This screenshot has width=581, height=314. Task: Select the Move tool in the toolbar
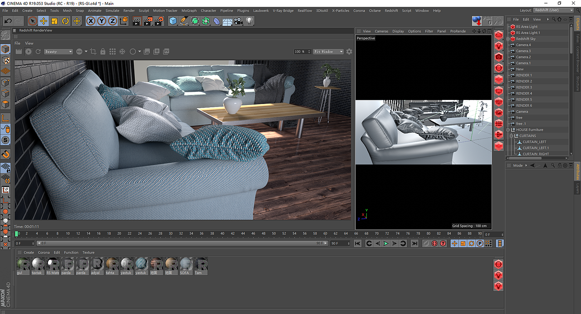click(x=43, y=21)
